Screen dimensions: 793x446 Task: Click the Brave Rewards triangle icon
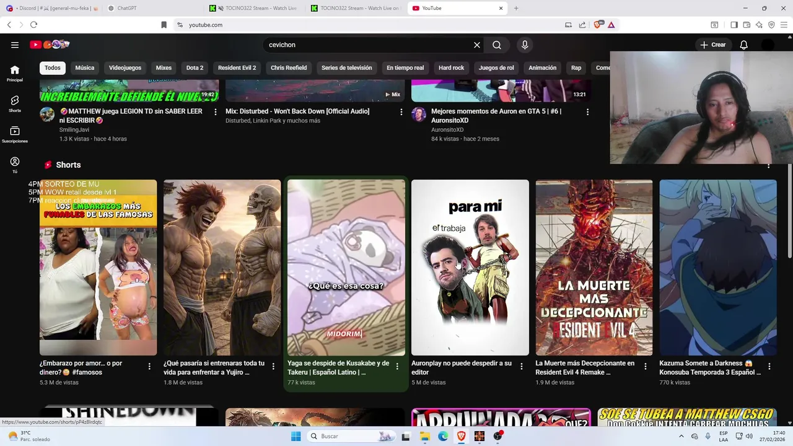pos(611,25)
